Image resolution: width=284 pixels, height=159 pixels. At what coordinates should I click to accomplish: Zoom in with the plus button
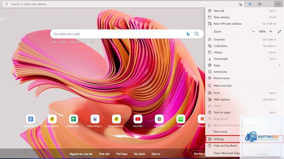(x=271, y=32)
